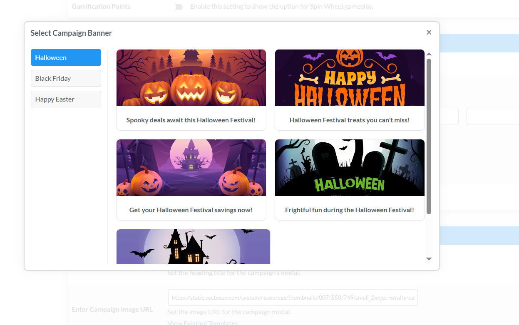The height and width of the screenshot is (325, 519).
Task: Choose the graveyard tombstone Halloween banner image
Action: (x=350, y=168)
